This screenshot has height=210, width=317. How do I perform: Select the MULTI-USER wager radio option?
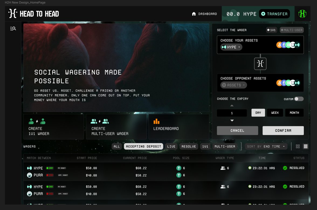point(291,30)
